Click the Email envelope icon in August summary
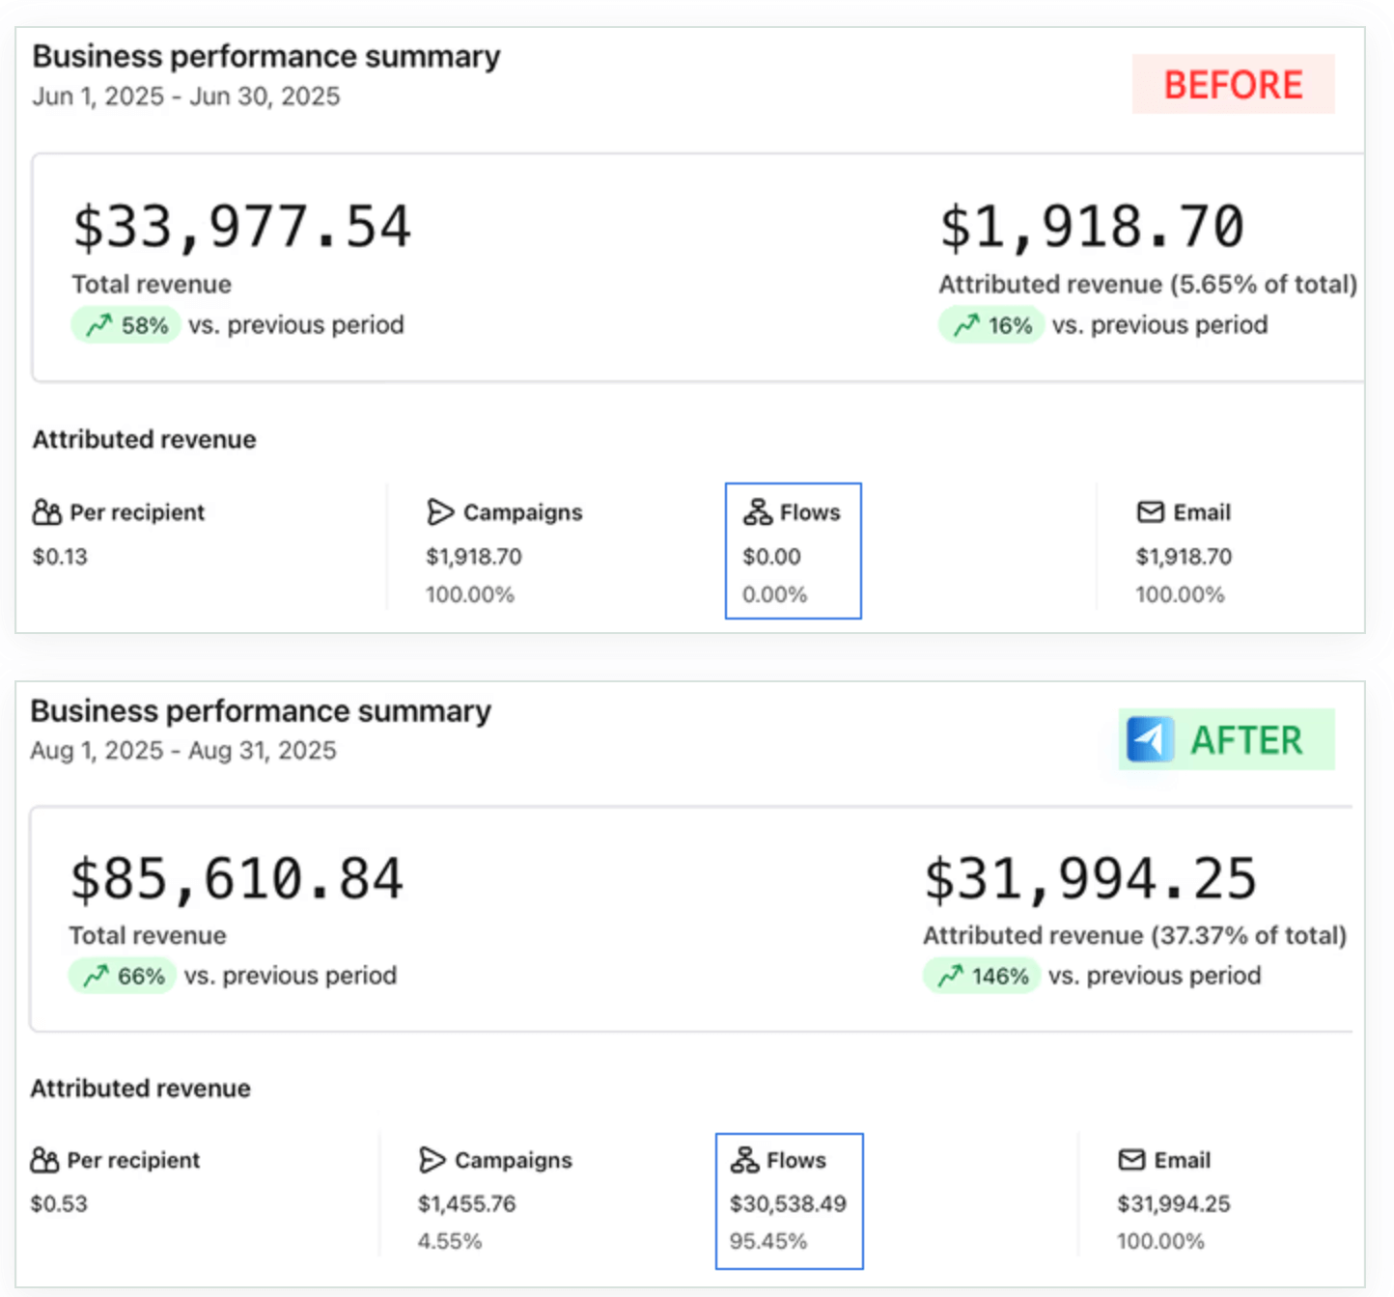The image size is (1394, 1297). point(1131,1160)
